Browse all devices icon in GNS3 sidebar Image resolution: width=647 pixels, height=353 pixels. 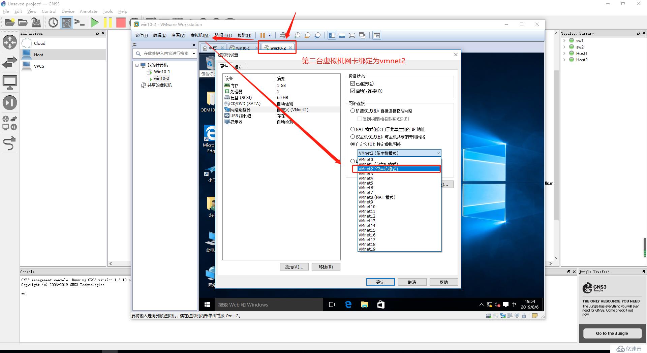pyautogui.click(x=10, y=123)
